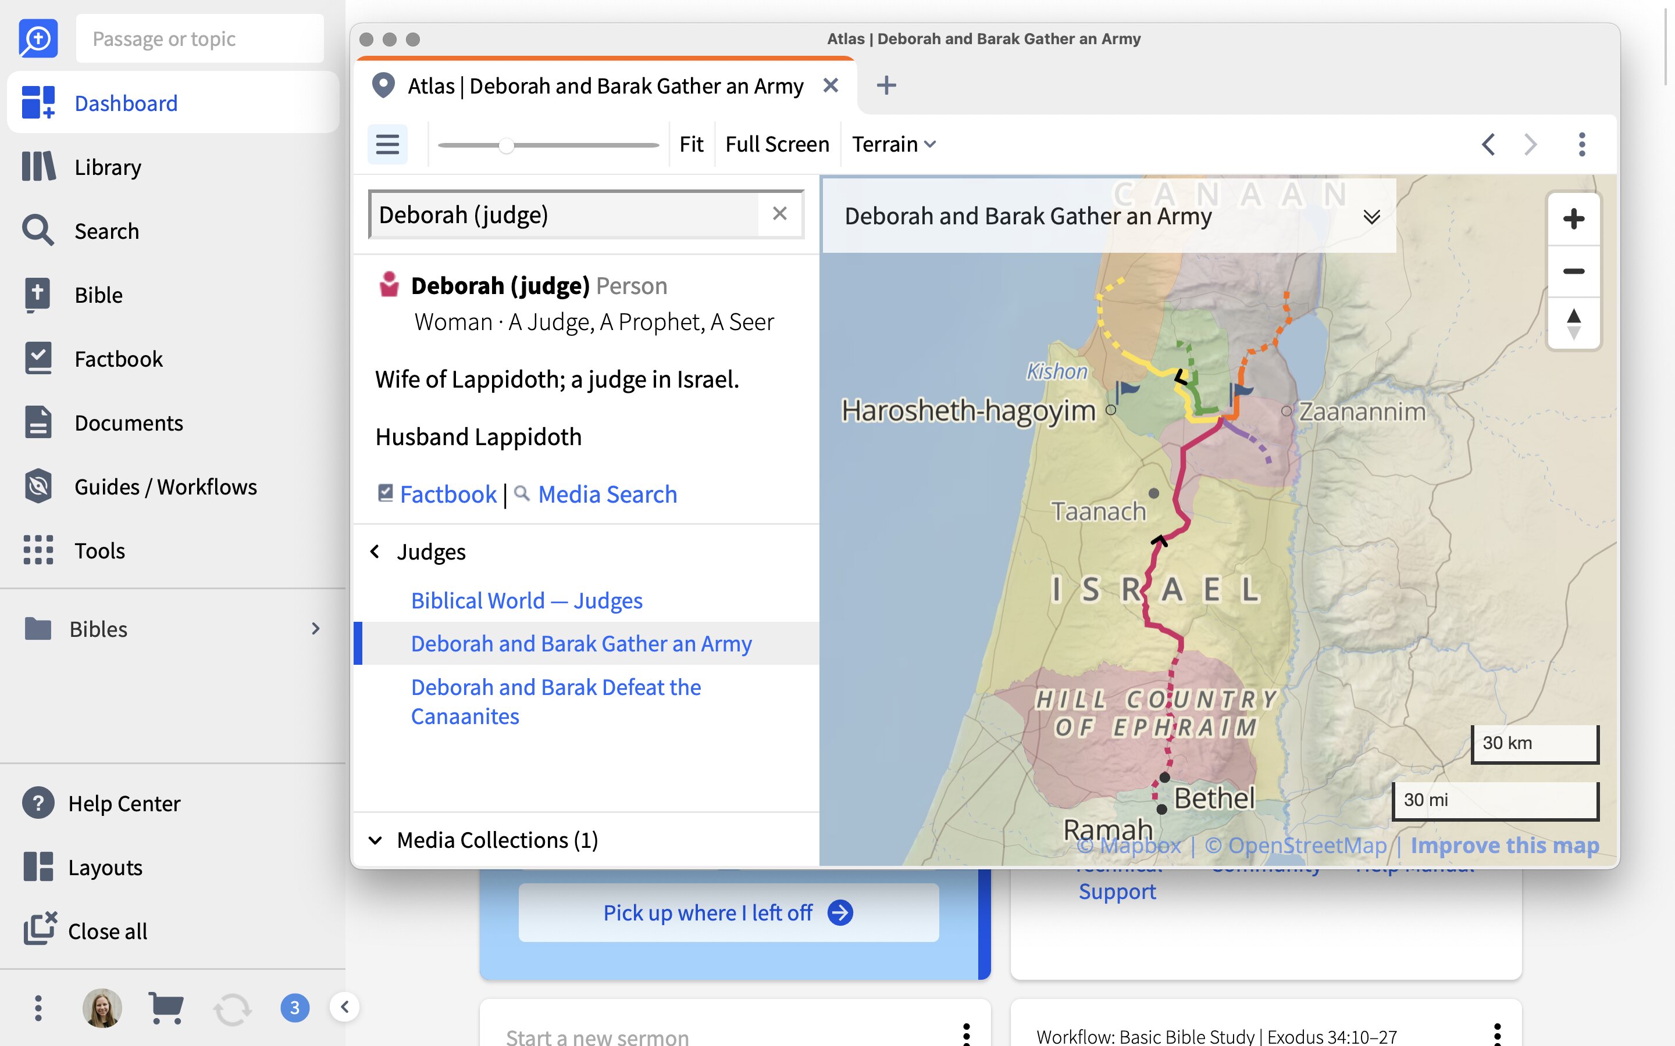This screenshot has width=1675, height=1046.
Task: Open Deborah and Barak Defeat the Canaanites
Action: coord(556,701)
